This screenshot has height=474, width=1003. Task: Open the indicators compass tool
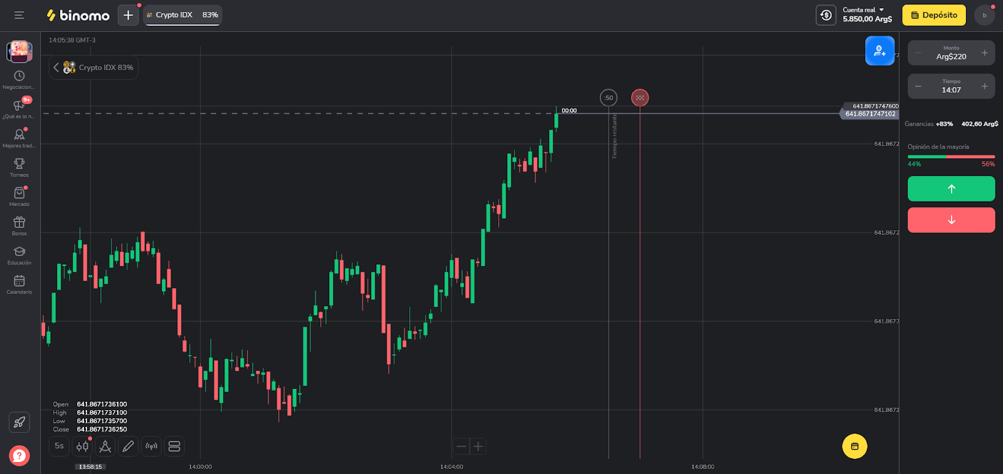click(x=105, y=446)
